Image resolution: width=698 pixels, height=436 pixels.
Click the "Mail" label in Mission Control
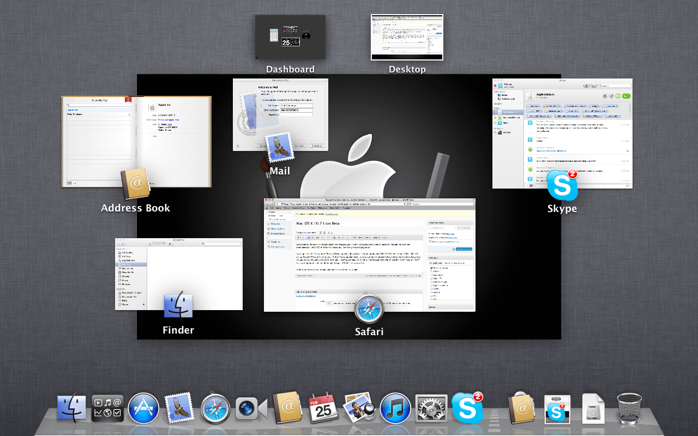(x=280, y=171)
